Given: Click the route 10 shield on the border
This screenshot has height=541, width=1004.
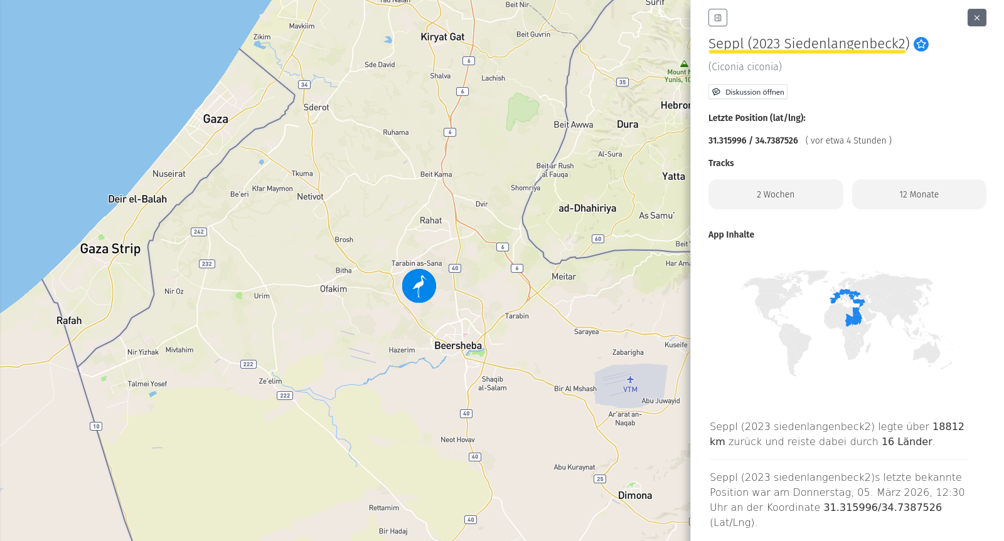Looking at the screenshot, I should (96, 426).
